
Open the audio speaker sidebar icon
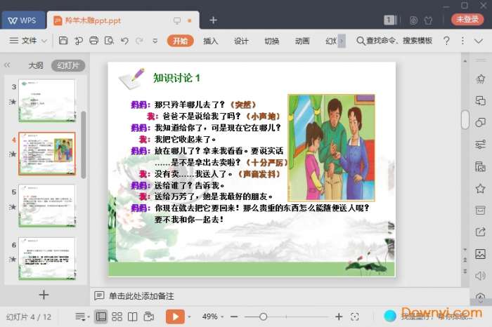click(480, 276)
